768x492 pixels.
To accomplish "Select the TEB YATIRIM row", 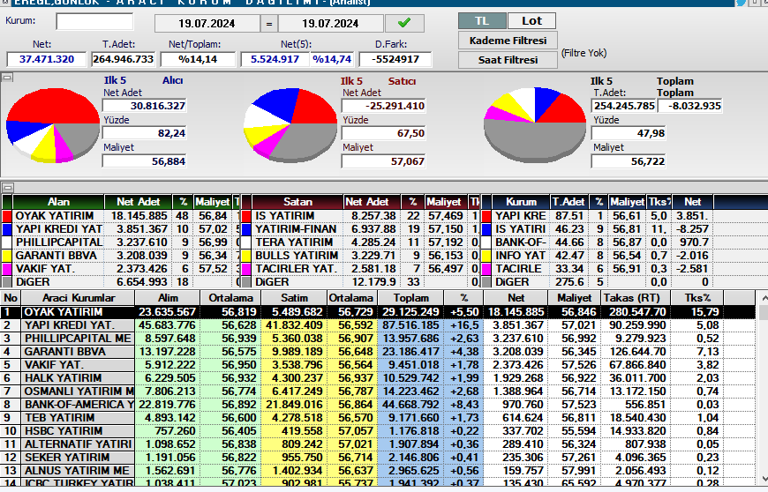I will (x=378, y=418).
